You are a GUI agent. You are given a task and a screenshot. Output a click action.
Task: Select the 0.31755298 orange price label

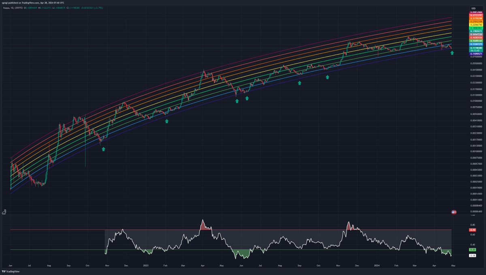point(476,18)
